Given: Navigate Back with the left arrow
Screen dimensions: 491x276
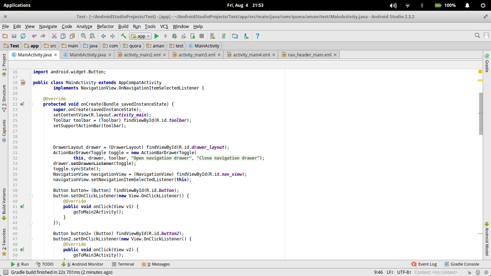Looking at the screenshot, I should pos(104,36).
